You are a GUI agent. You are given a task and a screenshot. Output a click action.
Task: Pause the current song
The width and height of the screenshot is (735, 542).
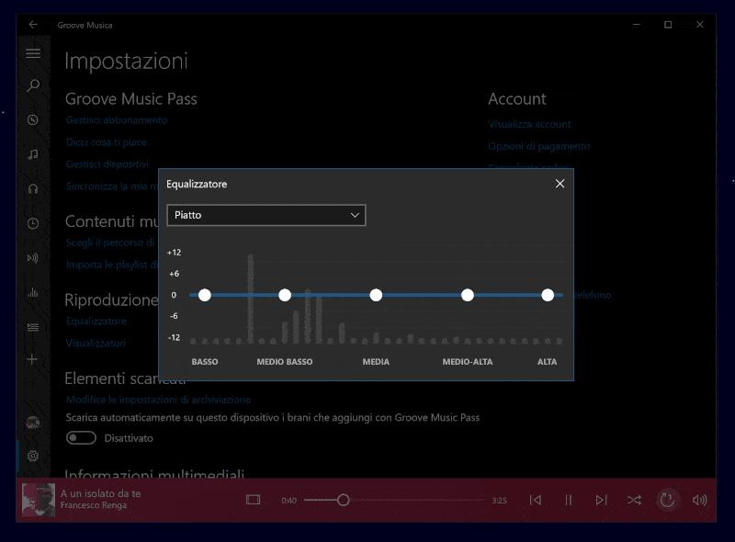[x=568, y=501]
